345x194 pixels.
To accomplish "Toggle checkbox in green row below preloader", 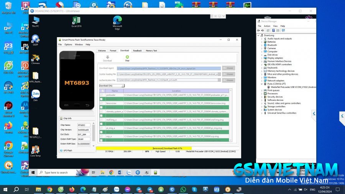I will pos(101,99).
